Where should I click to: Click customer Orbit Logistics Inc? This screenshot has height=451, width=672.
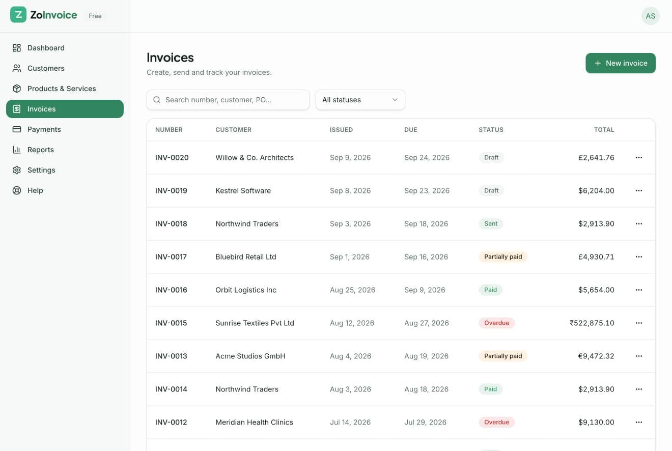pyautogui.click(x=246, y=290)
